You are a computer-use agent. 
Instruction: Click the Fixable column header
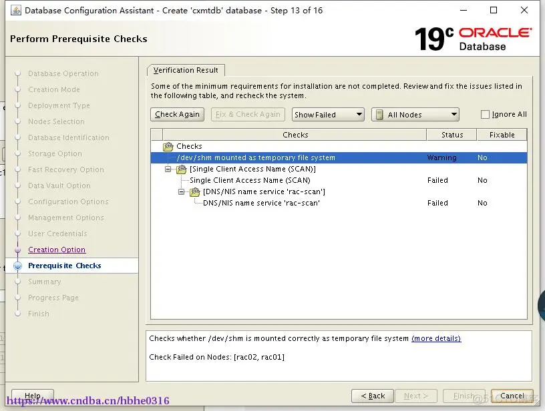[502, 135]
